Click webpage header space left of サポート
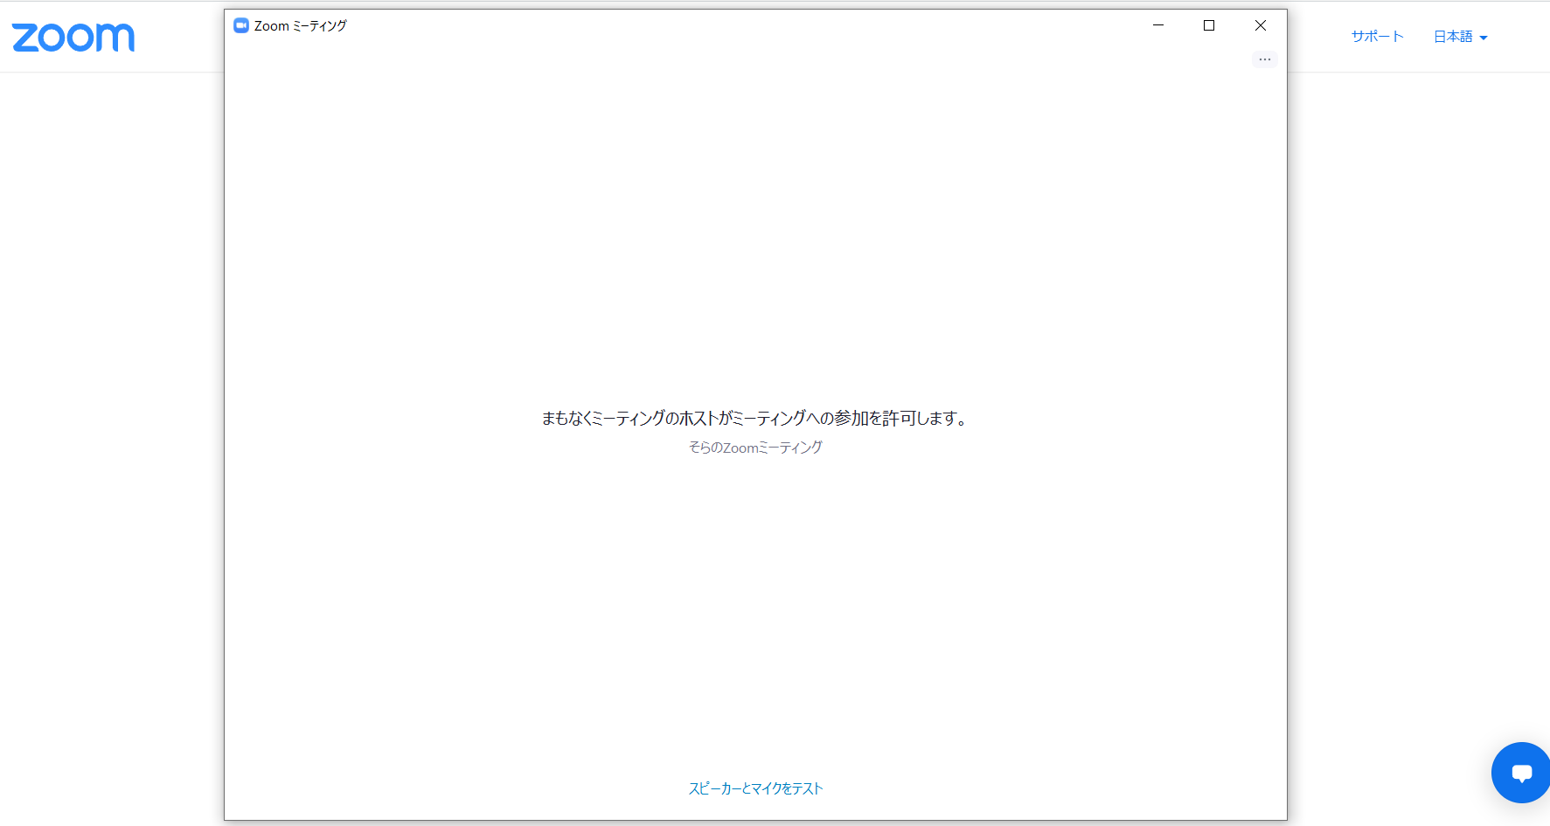 [1316, 37]
